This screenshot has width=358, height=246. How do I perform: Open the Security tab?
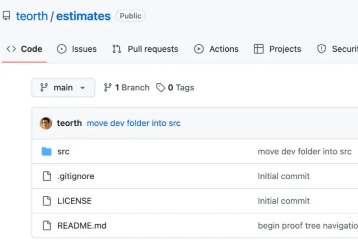click(337, 49)
